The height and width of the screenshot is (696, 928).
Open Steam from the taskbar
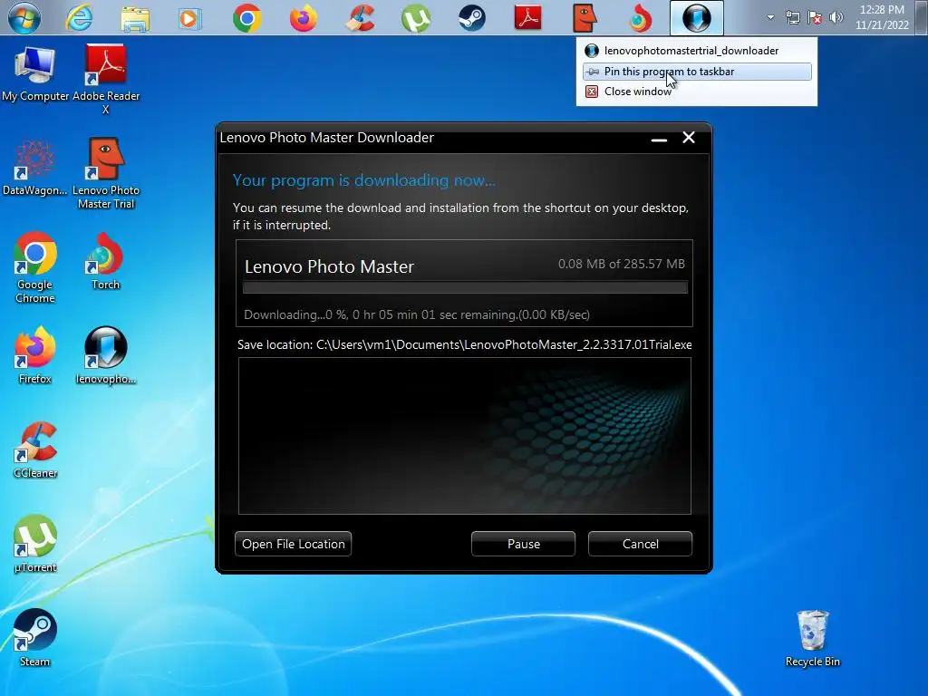click(x=471, y=18)
